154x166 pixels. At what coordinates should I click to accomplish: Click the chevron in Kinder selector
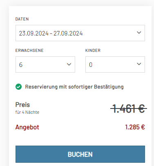point(139,64)
